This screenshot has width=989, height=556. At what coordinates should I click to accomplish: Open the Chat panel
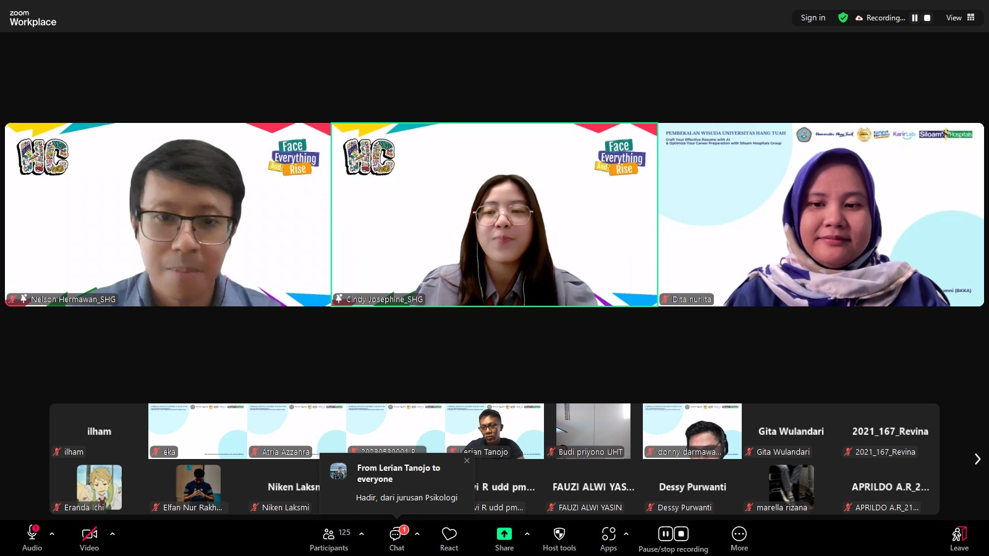pyautogui.click(x=396, y=539)
